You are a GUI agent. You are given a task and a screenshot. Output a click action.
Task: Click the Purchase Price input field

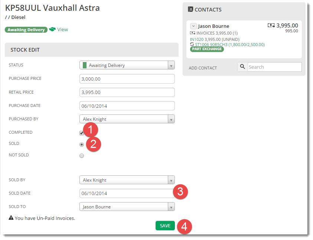tap(127, 79)
